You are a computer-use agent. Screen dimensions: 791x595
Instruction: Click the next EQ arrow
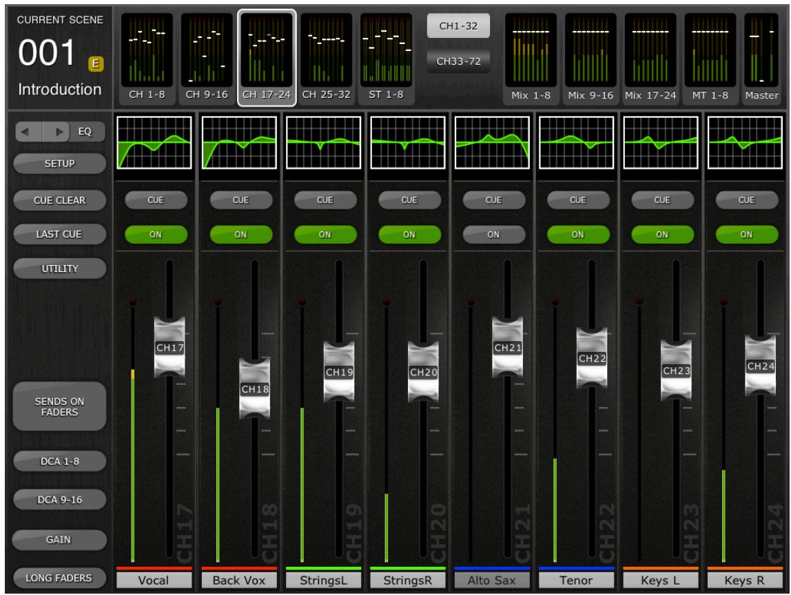58,132
